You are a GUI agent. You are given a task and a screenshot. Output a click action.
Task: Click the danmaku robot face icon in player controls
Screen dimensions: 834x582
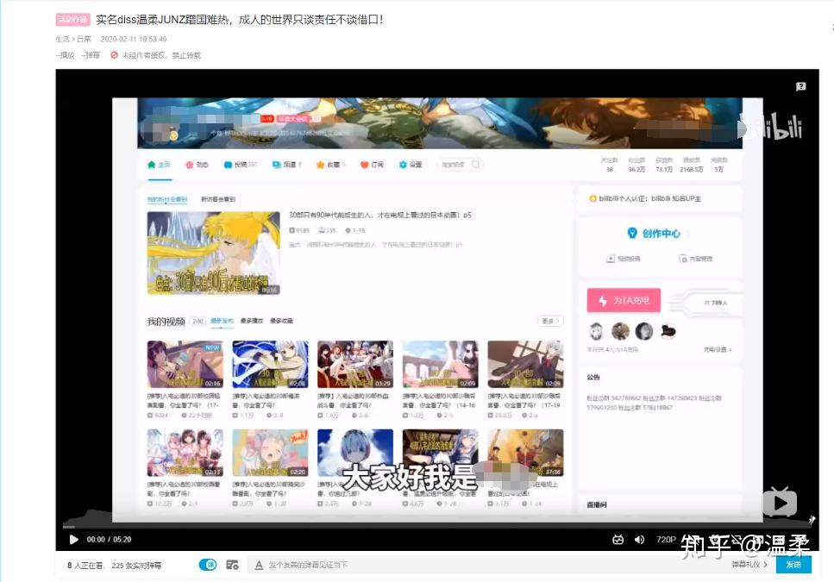[618, 540]
